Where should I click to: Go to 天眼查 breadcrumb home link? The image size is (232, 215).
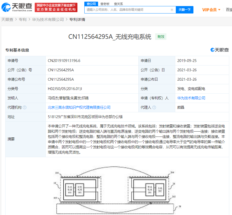(x=7, y=20)
